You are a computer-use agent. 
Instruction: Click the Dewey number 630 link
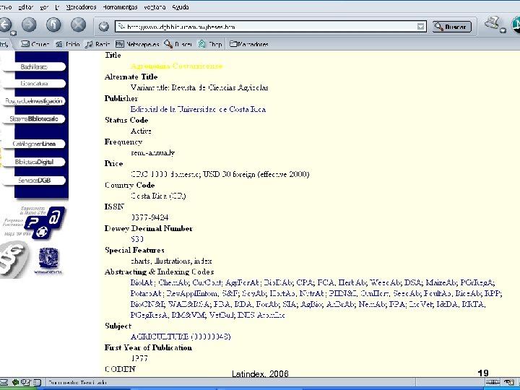(x=137, y=239)
